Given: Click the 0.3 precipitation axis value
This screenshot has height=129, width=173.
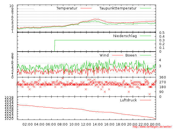Looking at the screenshot, I should pyautogui.click(x=162, y=40).
